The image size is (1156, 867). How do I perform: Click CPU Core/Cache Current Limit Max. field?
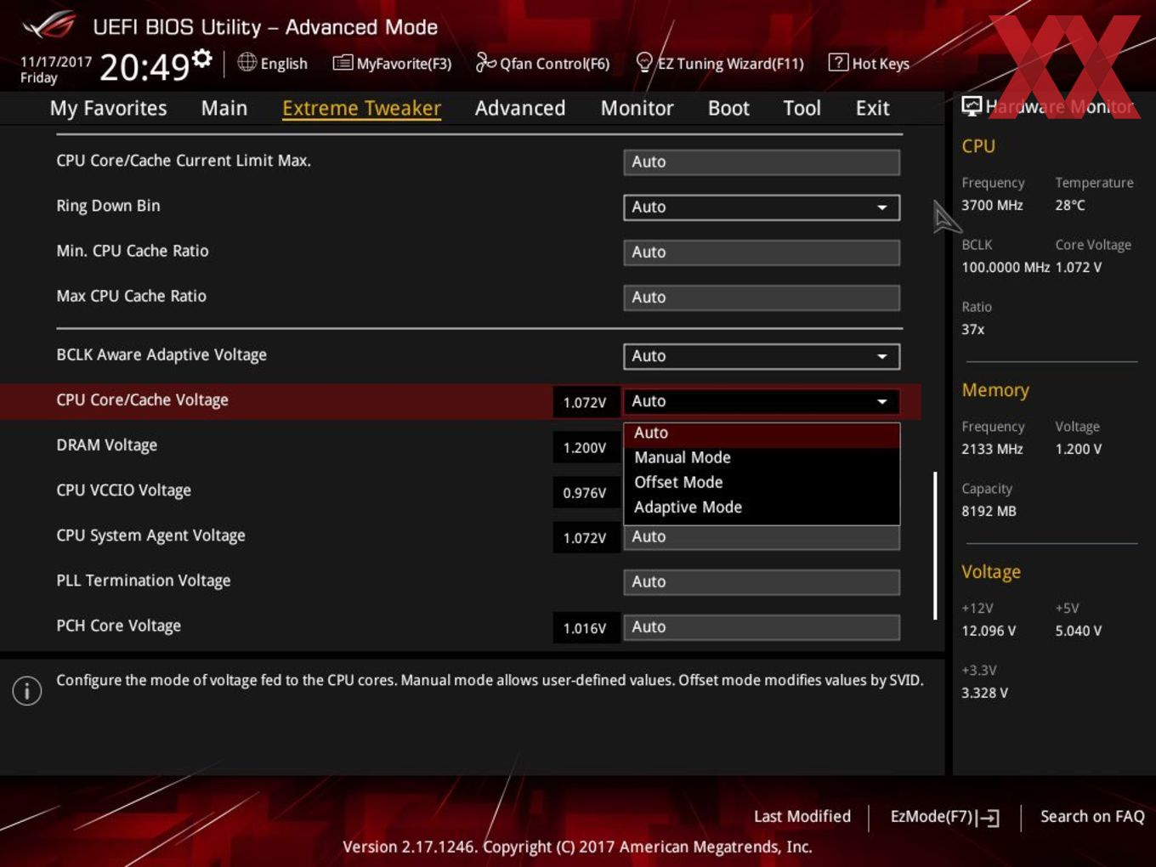click(x=762, y=162)
